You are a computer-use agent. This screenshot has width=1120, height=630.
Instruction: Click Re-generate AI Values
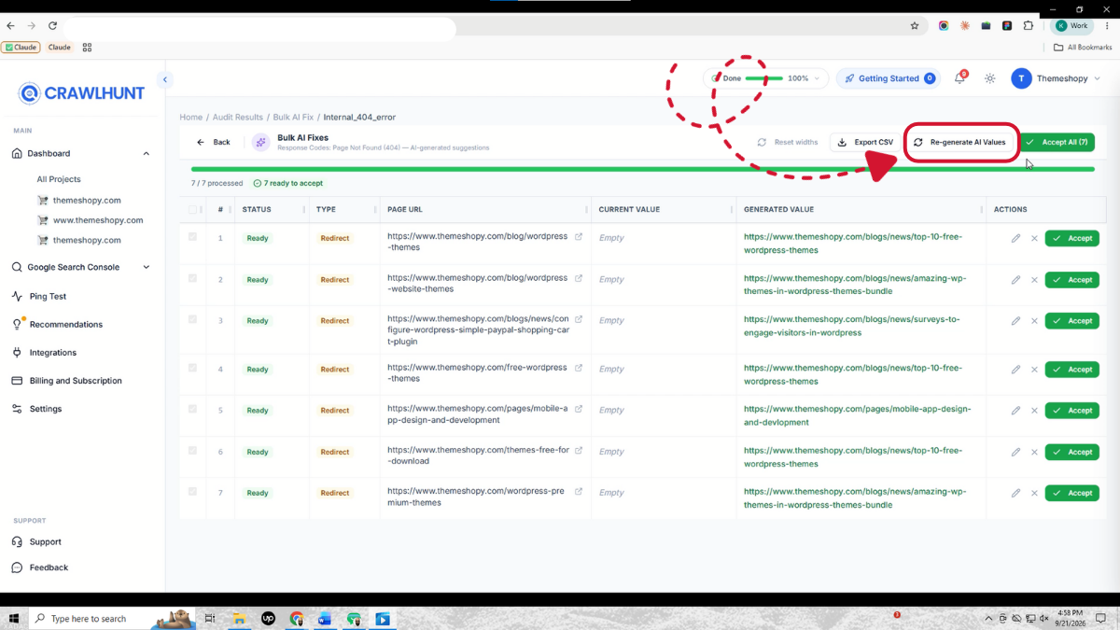tap(960, 142)
